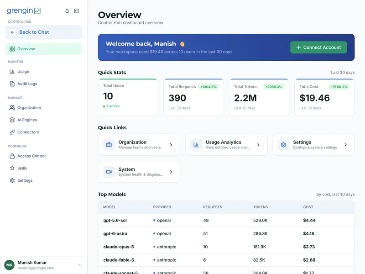Go to Overview in sidebar
This screenshot has height=274, width=365.
pyautogui.click(x=43, y=49)
